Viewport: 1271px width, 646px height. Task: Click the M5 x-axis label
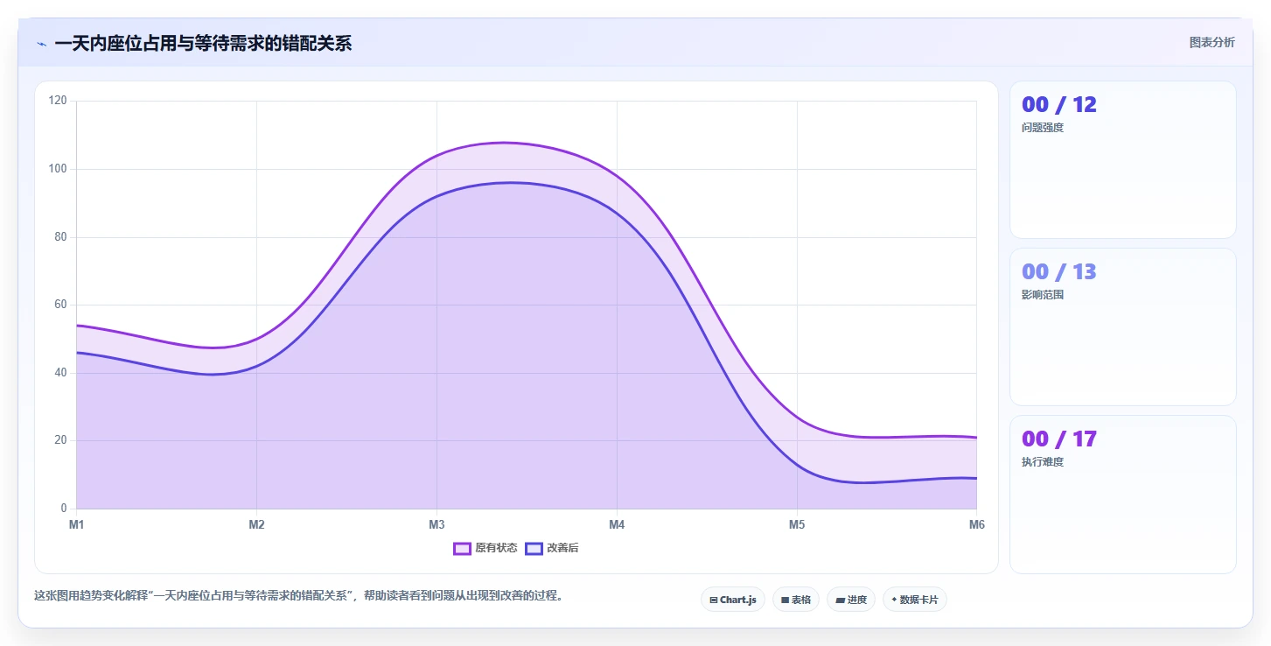click(797, 524)
